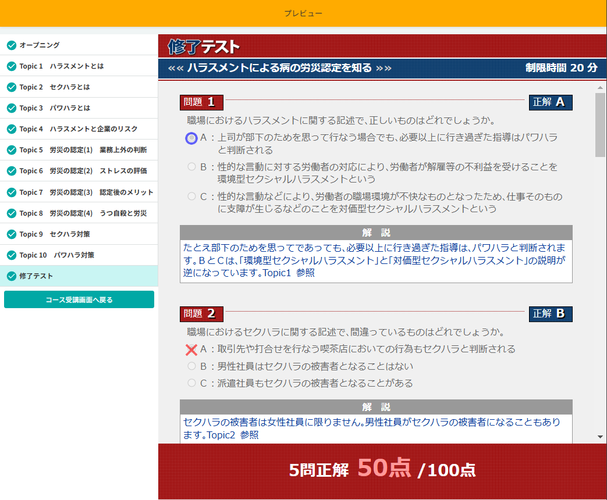The height and width of the screenshot is (500, 607).
Task: Click the 正解 B badge for question 2
Action: (x=551, y=313)
